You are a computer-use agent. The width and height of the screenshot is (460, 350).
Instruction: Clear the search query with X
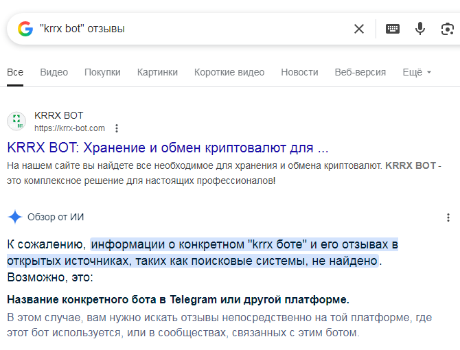(x=359, y=29)
